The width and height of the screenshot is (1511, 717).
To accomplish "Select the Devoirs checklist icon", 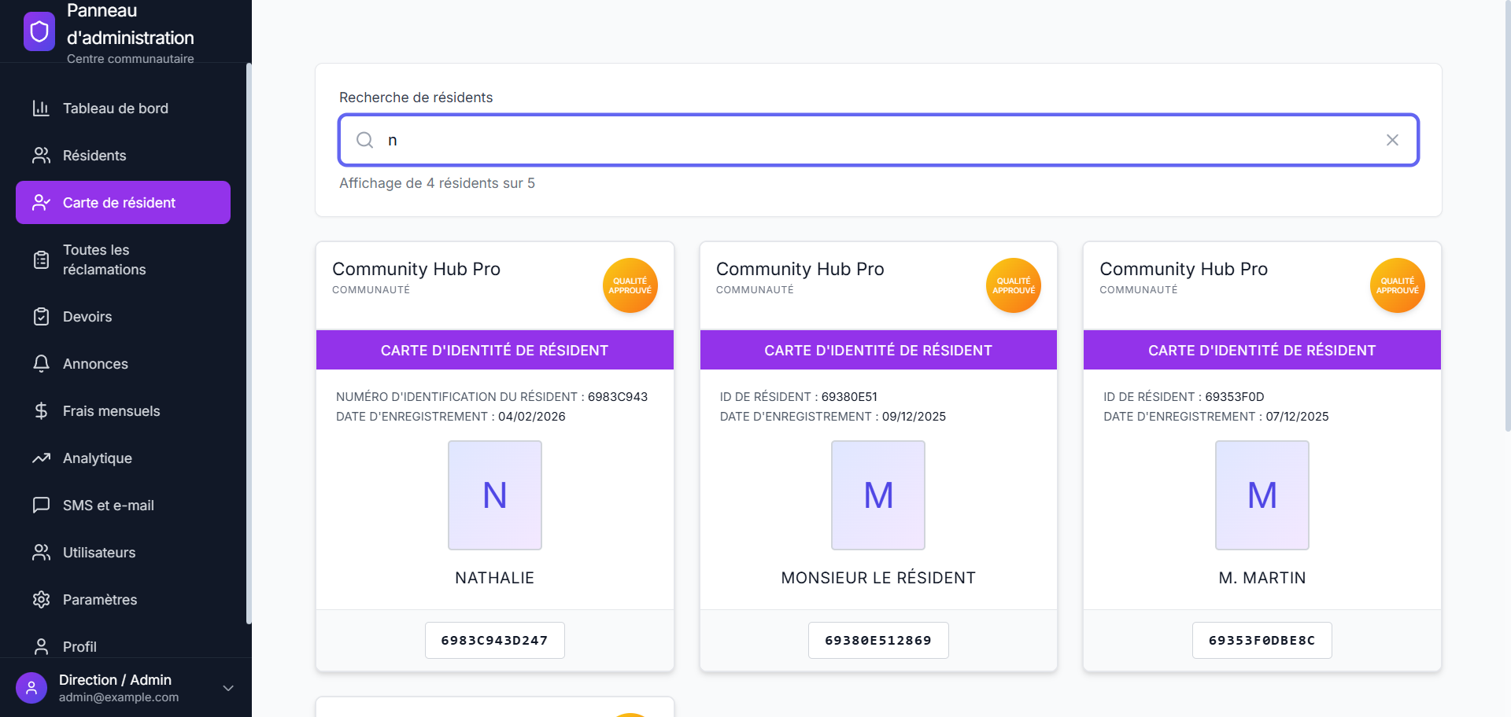I will (42, 316).
